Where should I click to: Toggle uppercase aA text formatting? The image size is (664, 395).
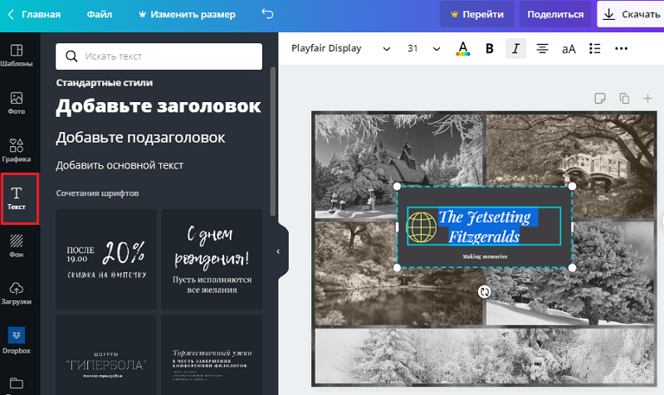[569, 49]
